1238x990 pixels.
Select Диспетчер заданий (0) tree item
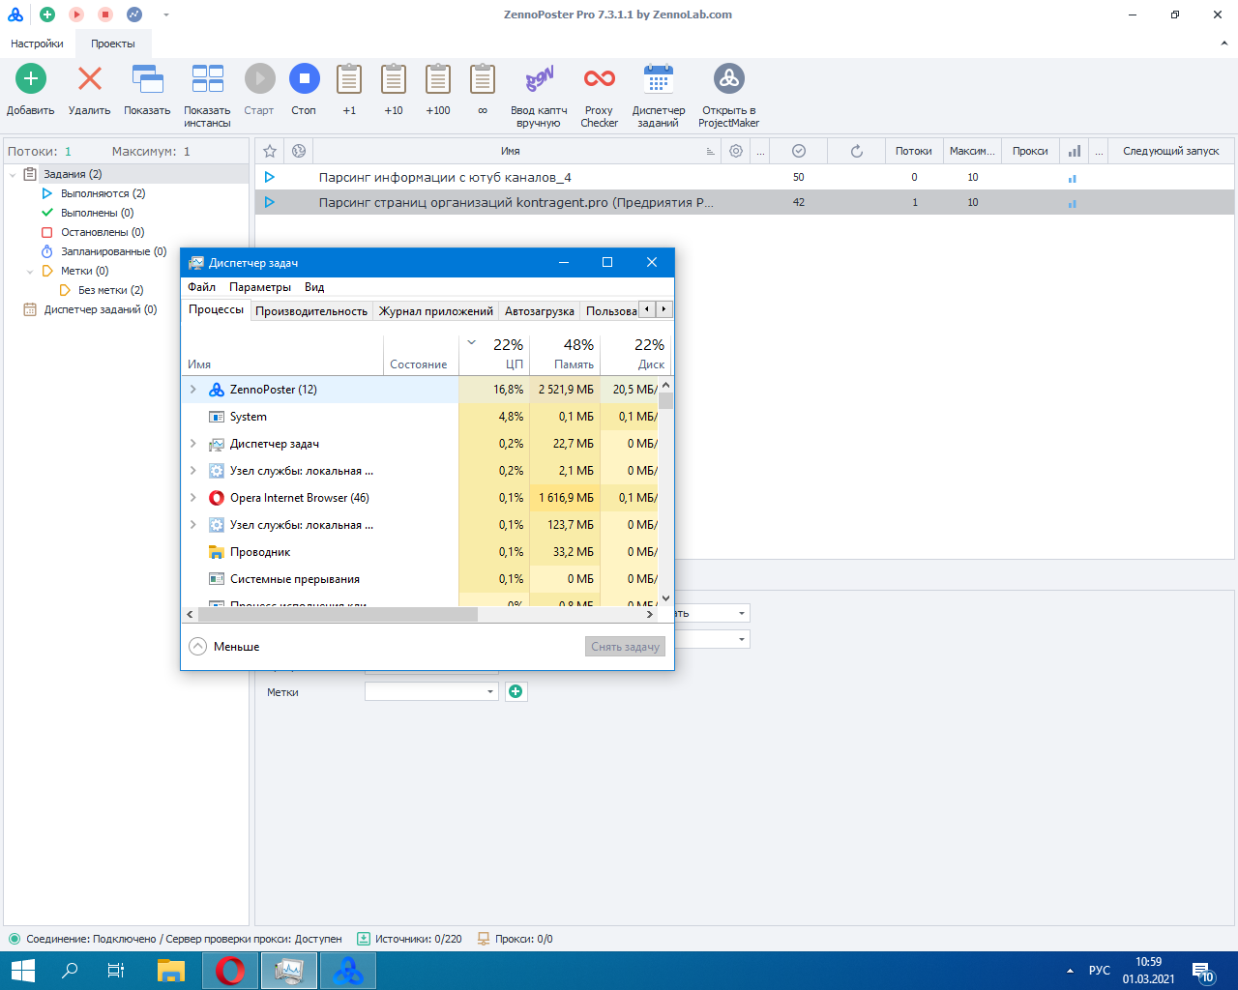click(90, 309)
